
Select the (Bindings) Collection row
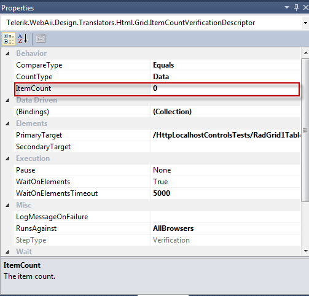click(157, 112)
